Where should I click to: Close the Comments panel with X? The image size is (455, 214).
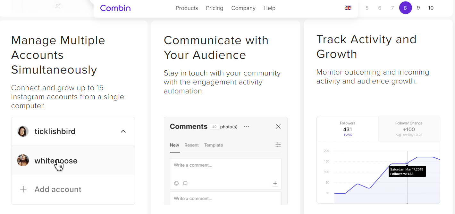(x=278, y=126)
